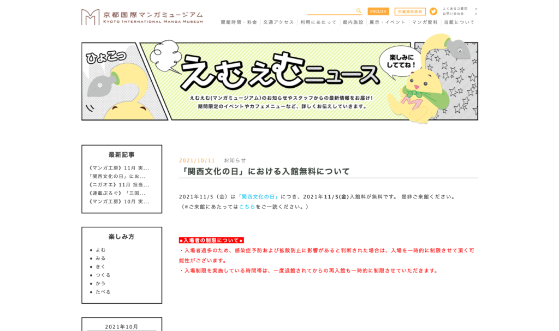Open the 交通アクセス menu

(x=278, y=22)
